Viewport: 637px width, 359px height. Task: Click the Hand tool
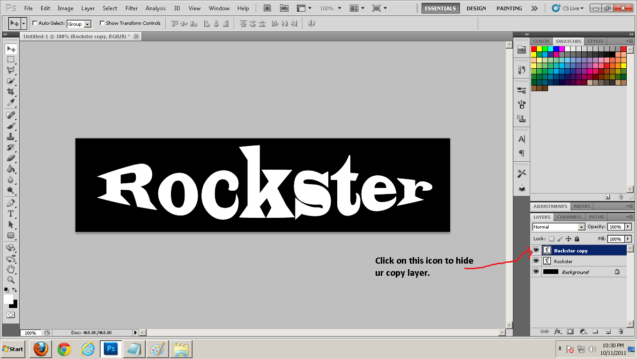coord(10,269)
